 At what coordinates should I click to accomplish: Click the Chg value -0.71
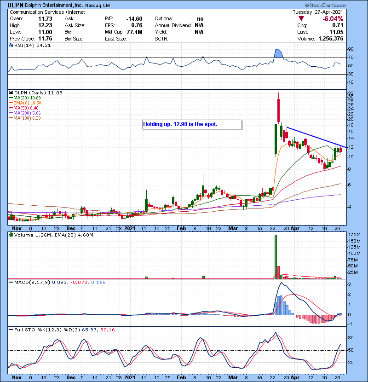[337, 25]
